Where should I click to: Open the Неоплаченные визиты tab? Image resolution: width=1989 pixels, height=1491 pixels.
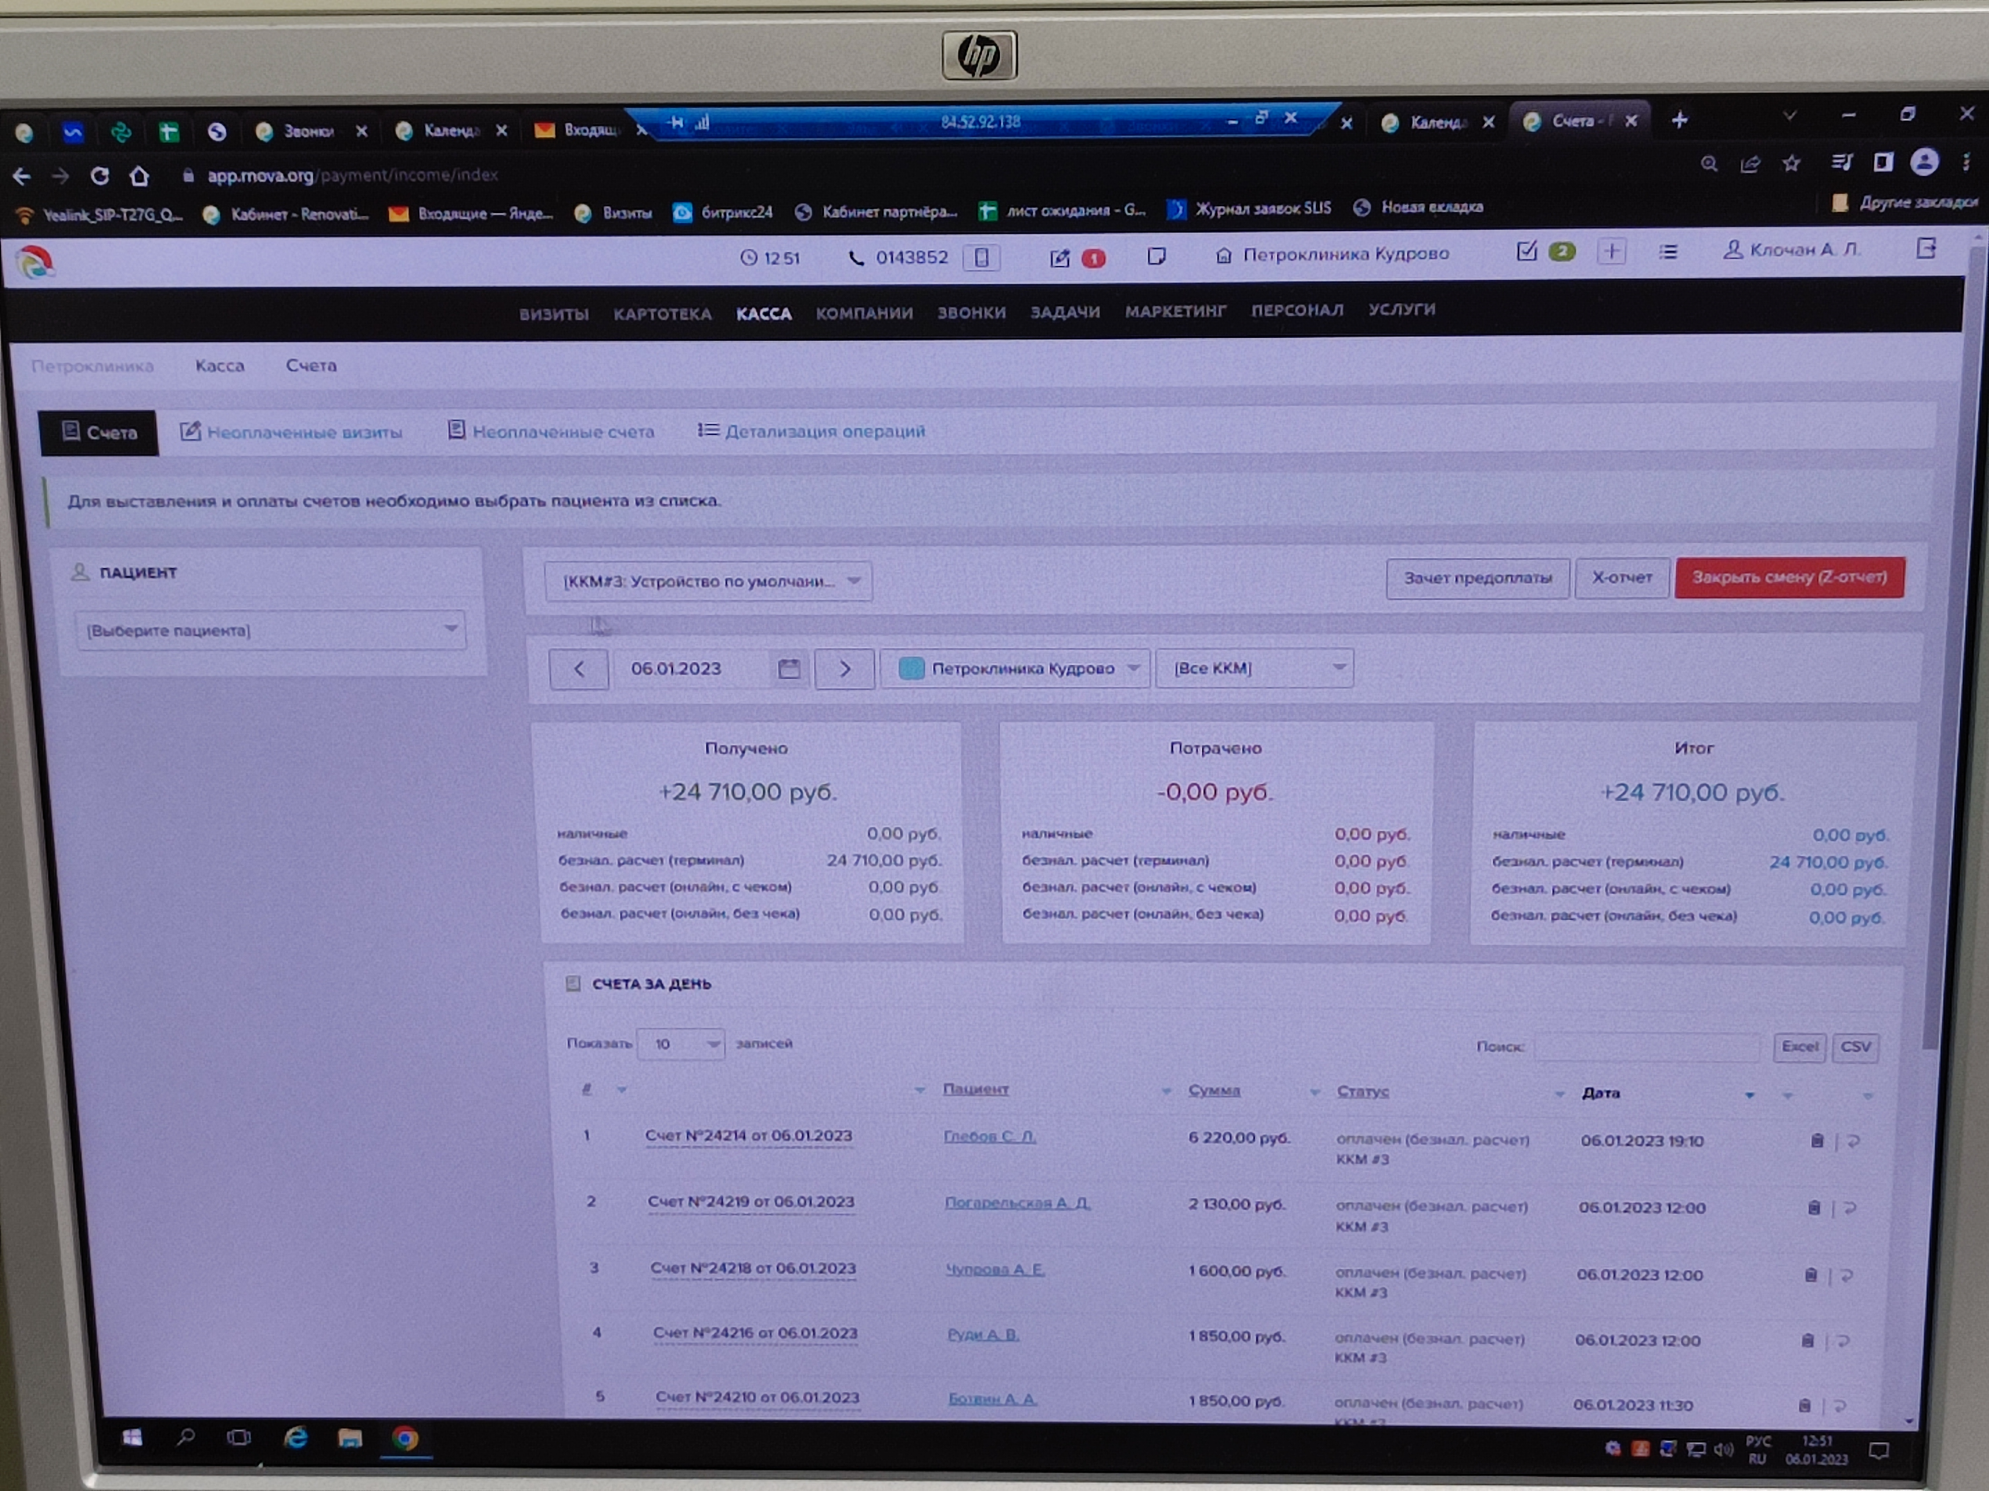pyautogui.click(x=292, y=432)
